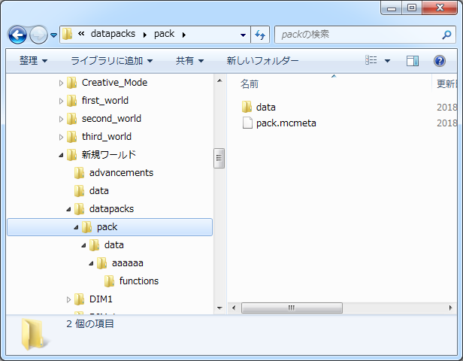Open the 共有 menu

[189, 61]
